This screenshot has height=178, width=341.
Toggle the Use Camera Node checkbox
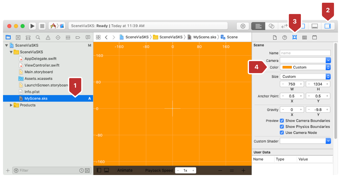(282, 133)
